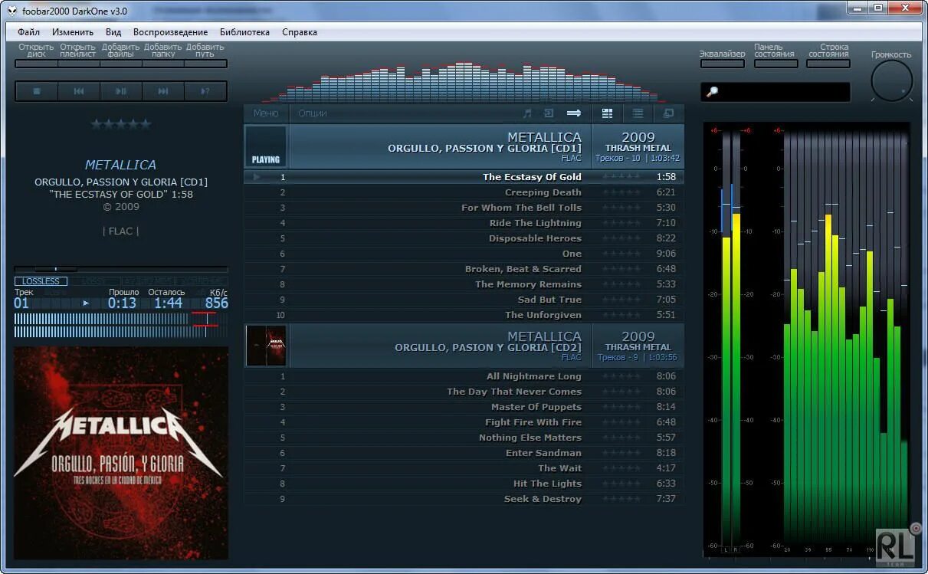The height and width of the screenshot is (574, 928).
Task: Skip to the next track
Action: 163,91
